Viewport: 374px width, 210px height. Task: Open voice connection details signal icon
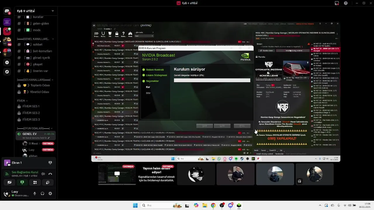click(x=7, y=174)
